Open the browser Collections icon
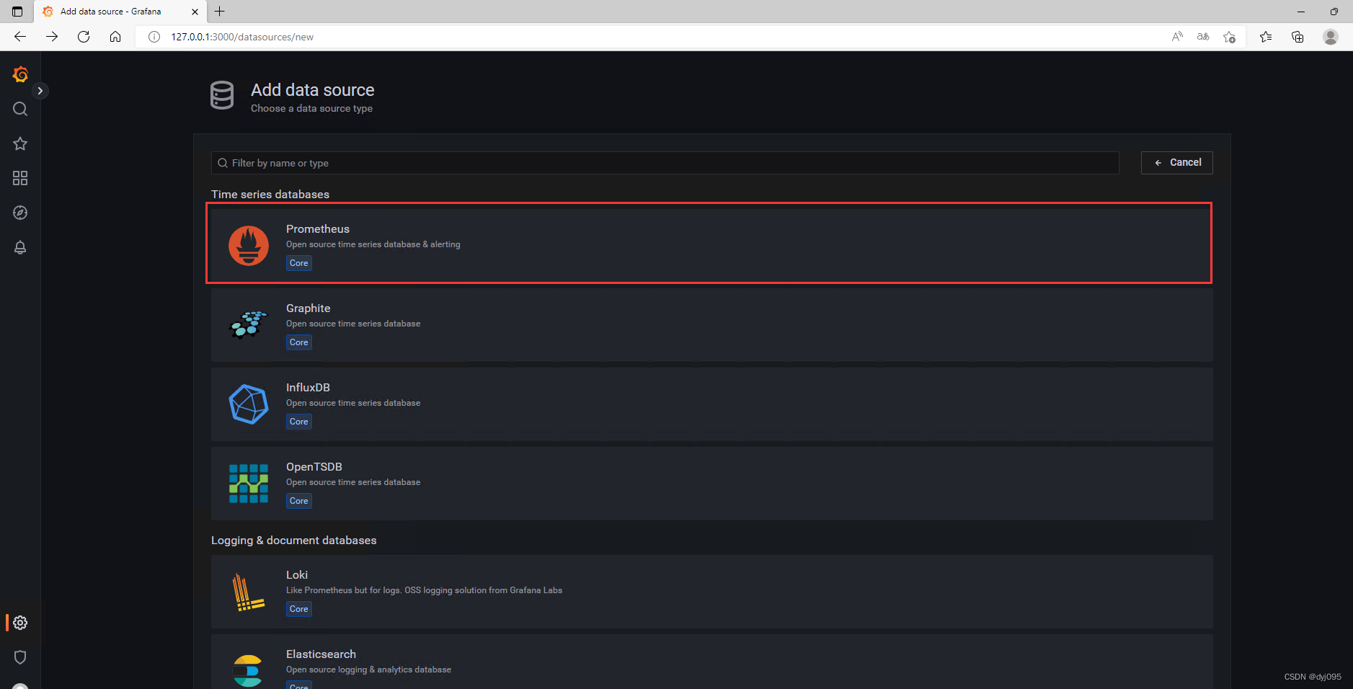The height and width of the screenshot is (689, 1353). tap(1297, 37)
